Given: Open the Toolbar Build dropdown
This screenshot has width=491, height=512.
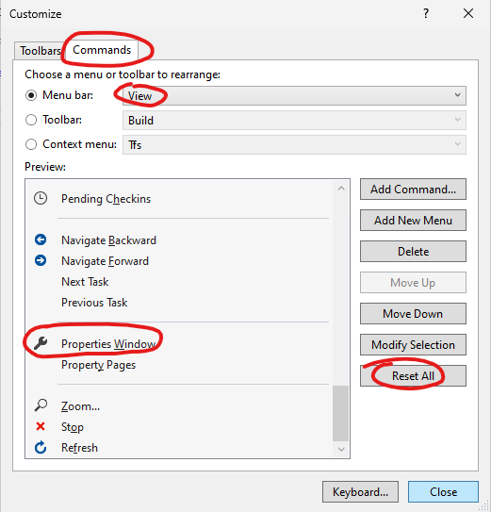Looking at the screenshot, I should (294, 120).
